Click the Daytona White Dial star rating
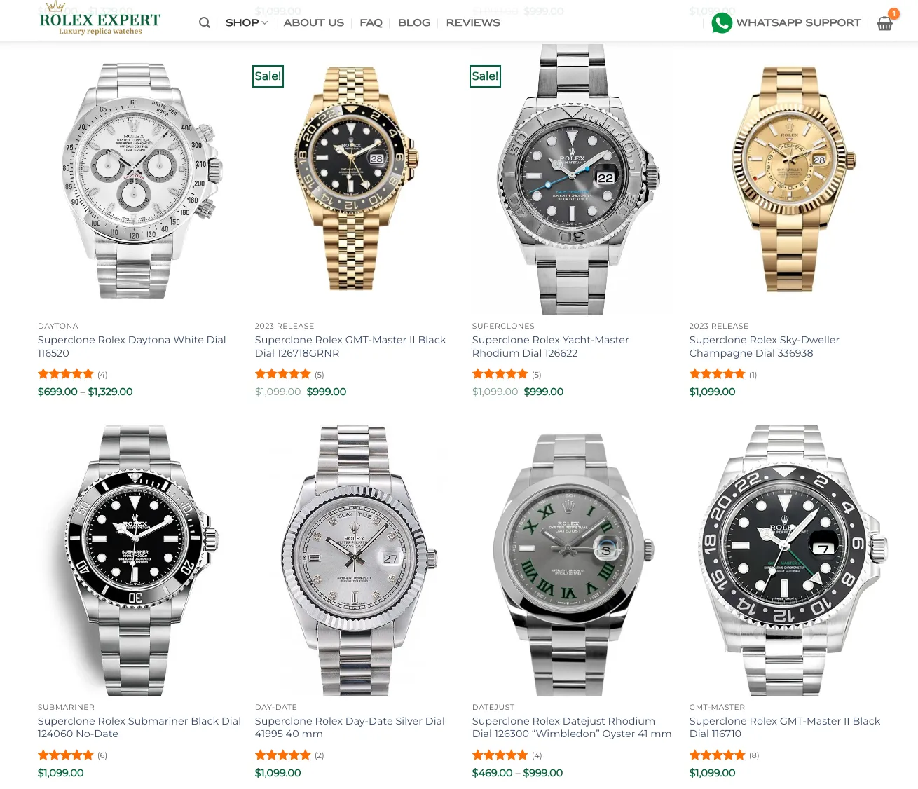 (x=66, y=374)
